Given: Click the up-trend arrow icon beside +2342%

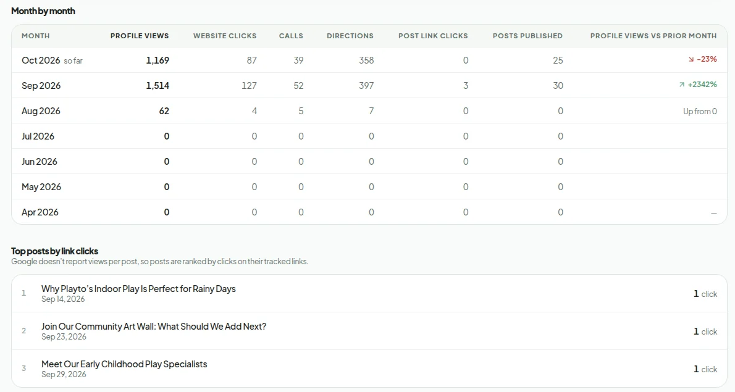Looking at the screenshot, I should 681,85.
